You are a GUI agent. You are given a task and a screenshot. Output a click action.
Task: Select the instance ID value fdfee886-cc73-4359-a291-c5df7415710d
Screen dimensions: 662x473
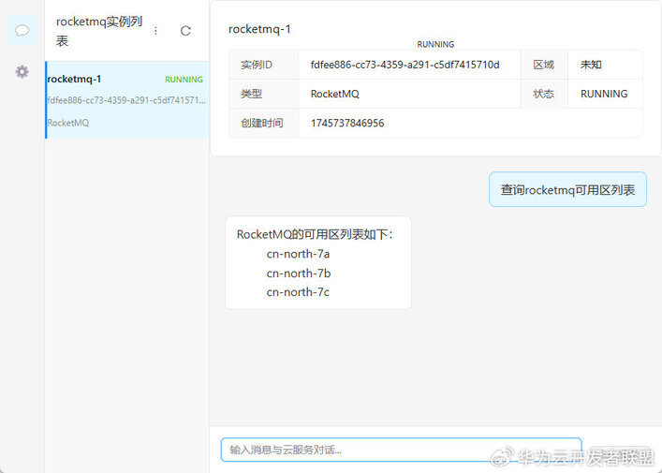point(405,65)
